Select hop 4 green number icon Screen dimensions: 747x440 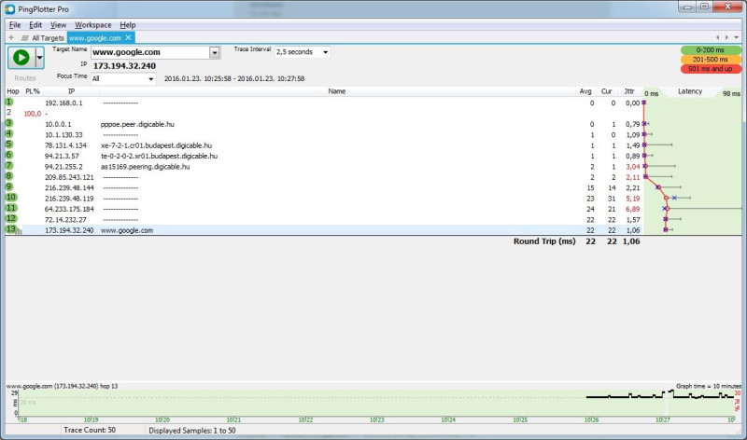[9, 133]
